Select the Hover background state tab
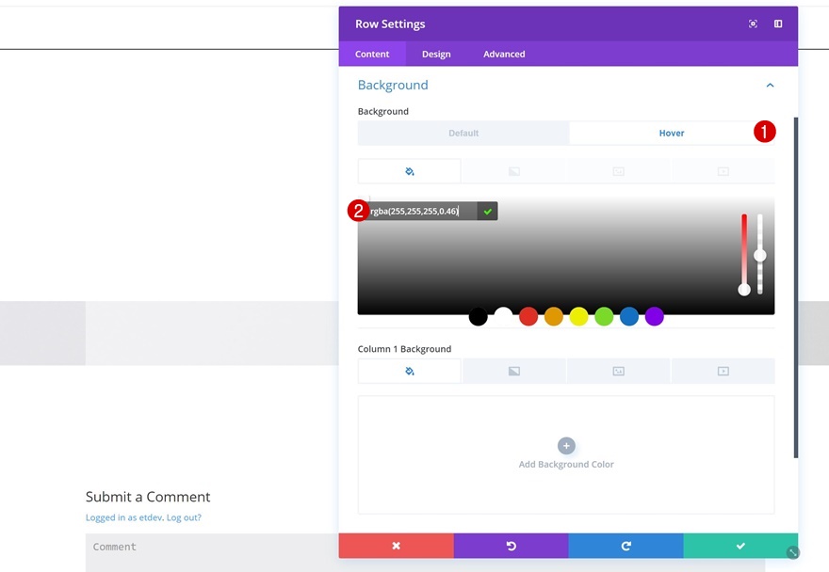Image resolution: width=829 pixels, height=572 pixels. (x=672, y=133)
